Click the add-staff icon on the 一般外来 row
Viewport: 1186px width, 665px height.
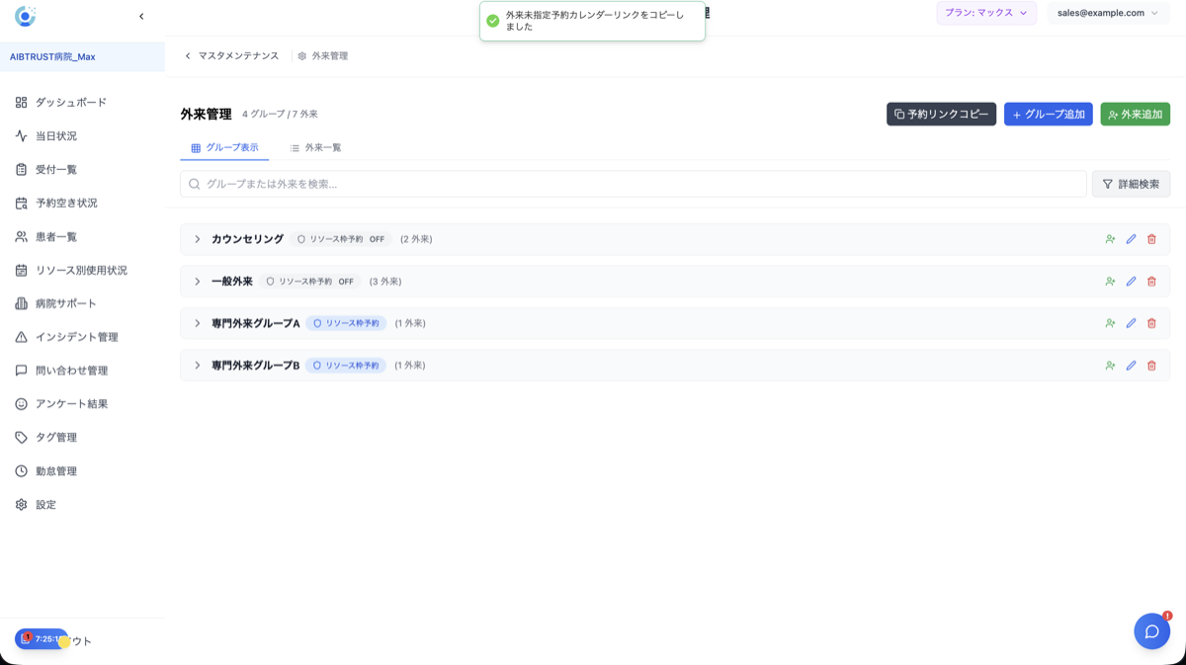tap(1110, 281)
